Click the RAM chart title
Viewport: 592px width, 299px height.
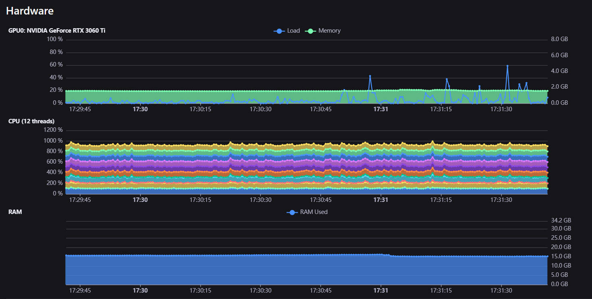[15, 212]
